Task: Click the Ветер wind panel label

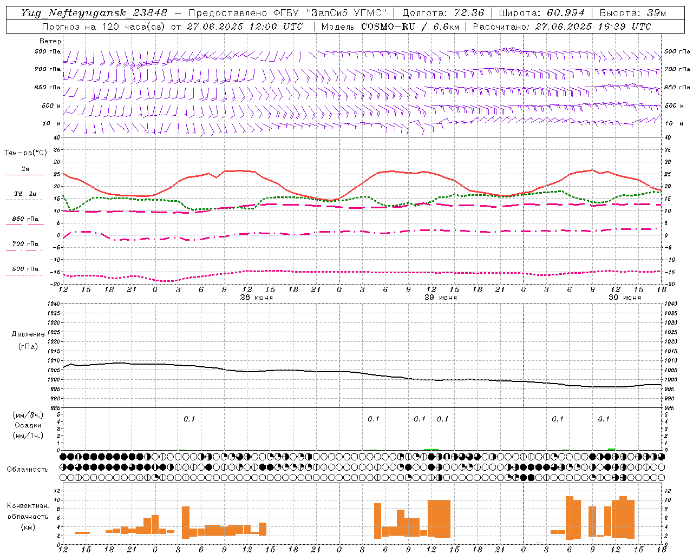Action: point(50,41)
